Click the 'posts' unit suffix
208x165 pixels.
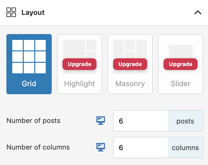(185, 121)
